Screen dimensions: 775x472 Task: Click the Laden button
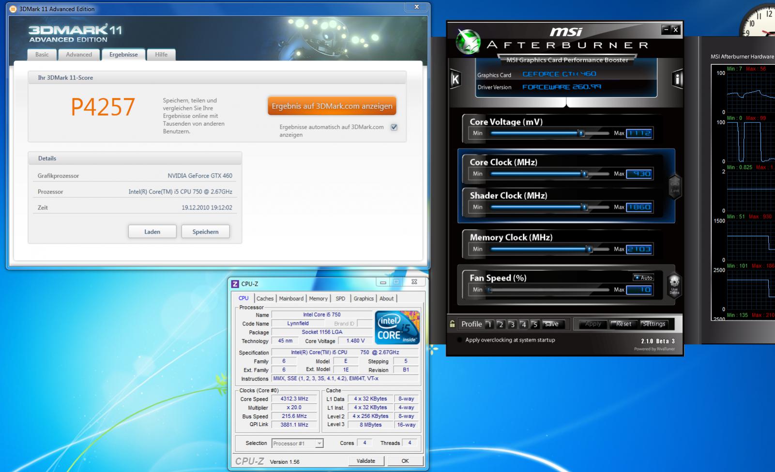[x=152, y=232]
